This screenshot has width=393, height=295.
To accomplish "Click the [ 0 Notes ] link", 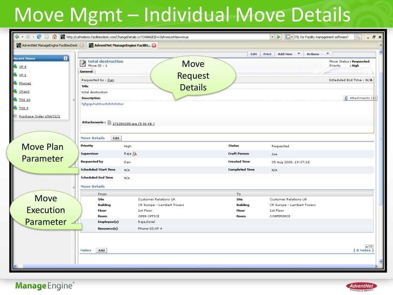I will point(363,250).
